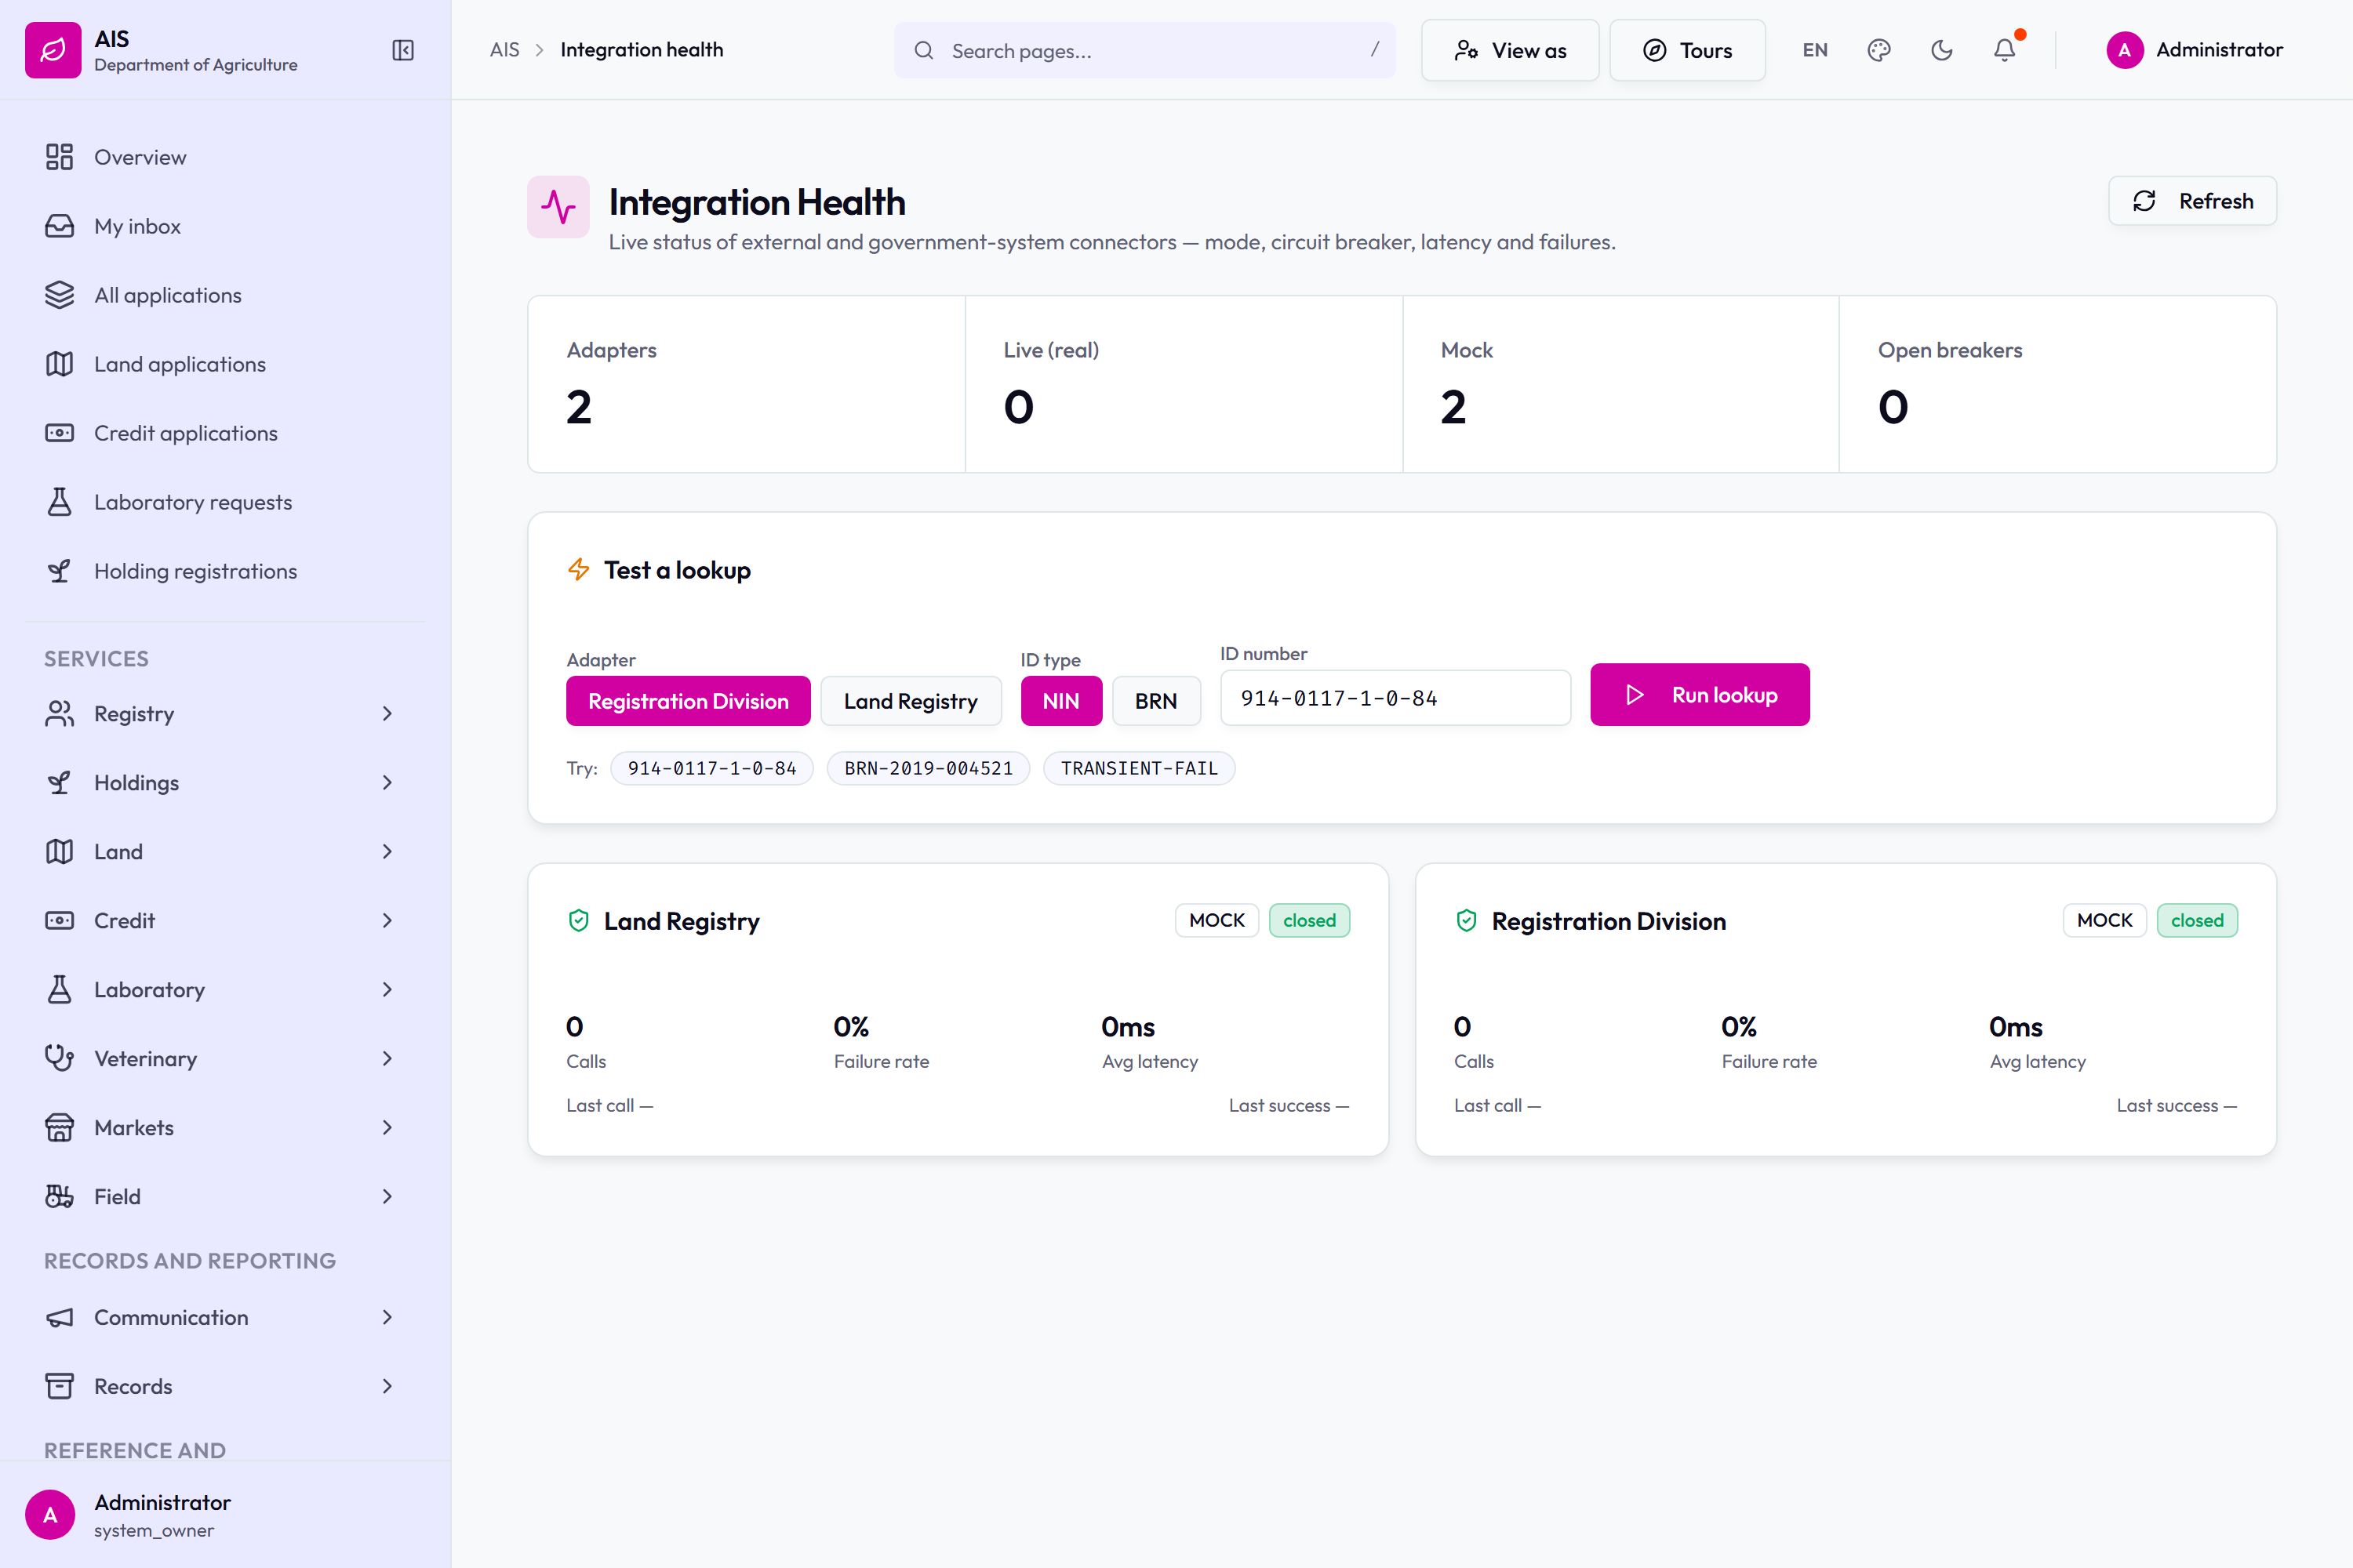This screenshot has height=1568, width=2353.
Task: Expand the Credit services menu
Action: (x=224, y=921)
